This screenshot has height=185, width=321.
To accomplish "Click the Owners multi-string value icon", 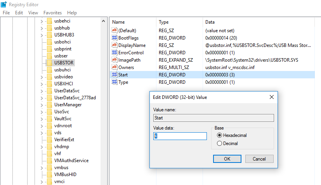I will pyautogui.click(x=115, y=67).
